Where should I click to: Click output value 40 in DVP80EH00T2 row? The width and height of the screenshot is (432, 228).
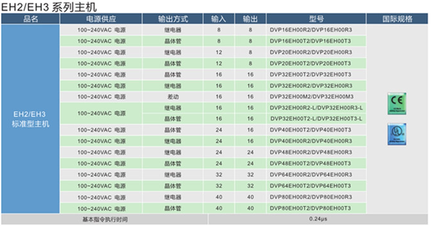click(250, 208)
